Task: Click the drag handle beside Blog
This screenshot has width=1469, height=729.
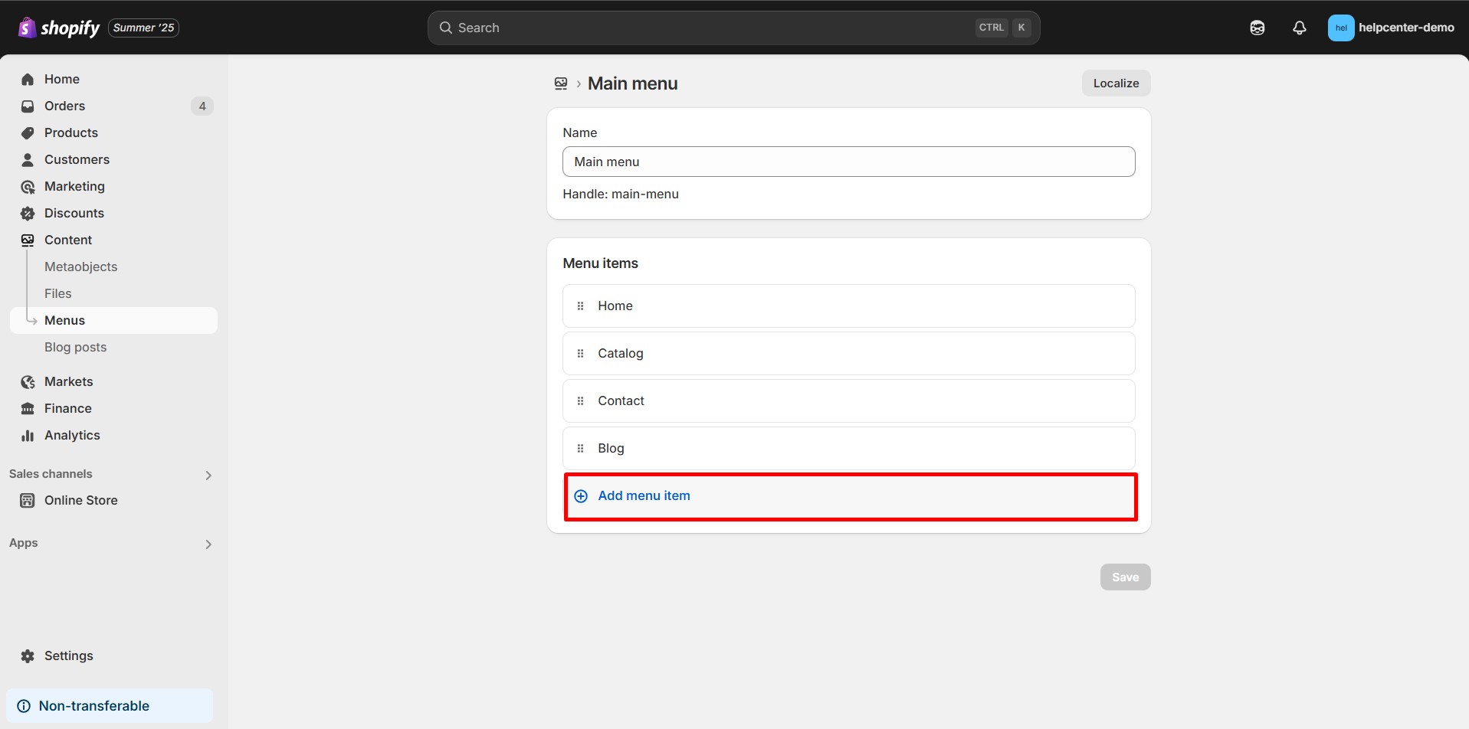Action: click(x=580, y=448)
